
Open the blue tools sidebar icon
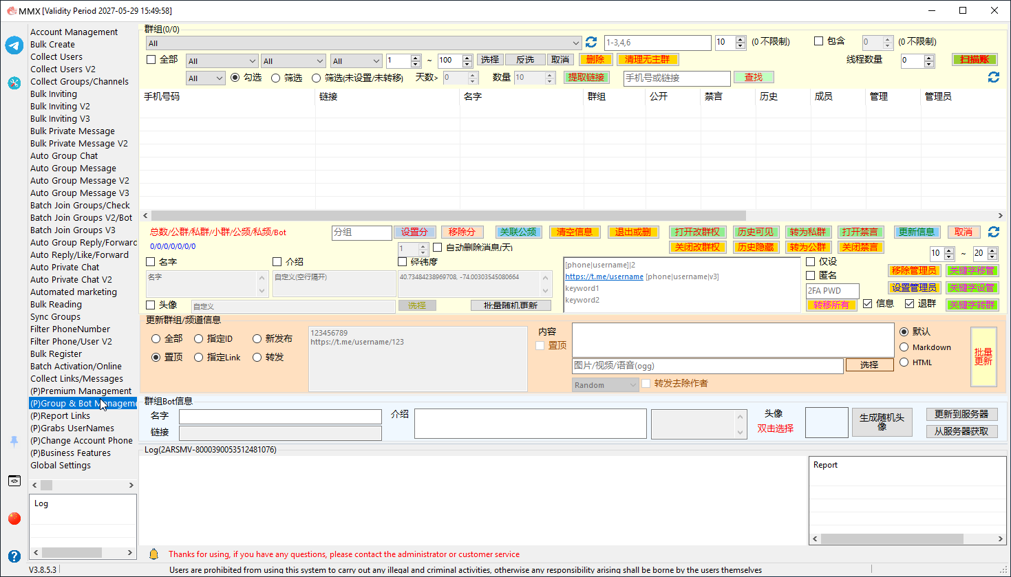pyautogui.click(x=14, y=83)
